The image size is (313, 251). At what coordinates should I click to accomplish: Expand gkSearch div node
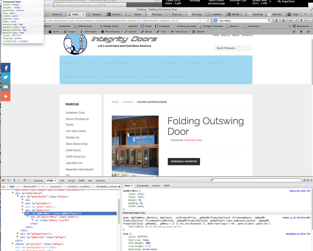[22, 210]
